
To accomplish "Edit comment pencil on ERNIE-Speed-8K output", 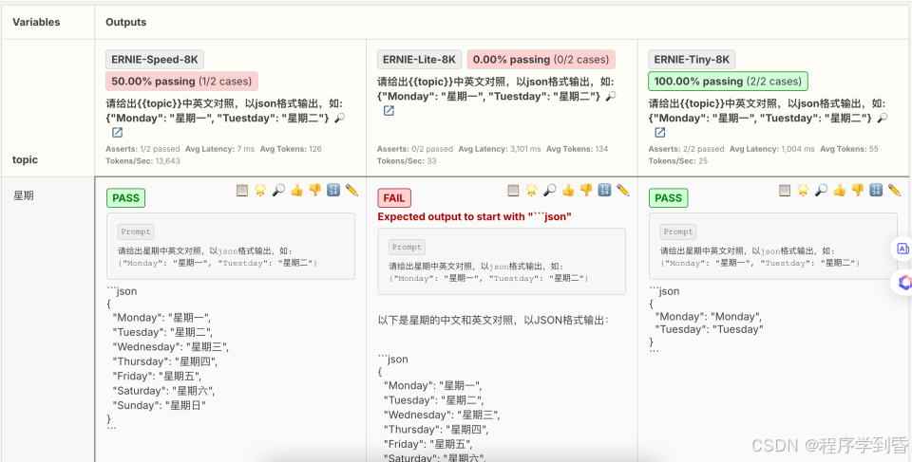I will pos(351,190).
